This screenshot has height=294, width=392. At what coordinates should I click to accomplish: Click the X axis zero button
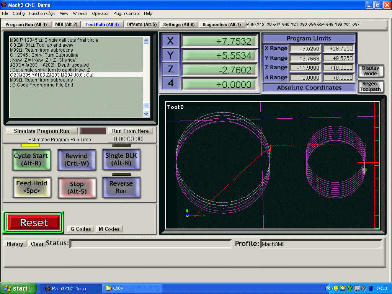[170, 41]
